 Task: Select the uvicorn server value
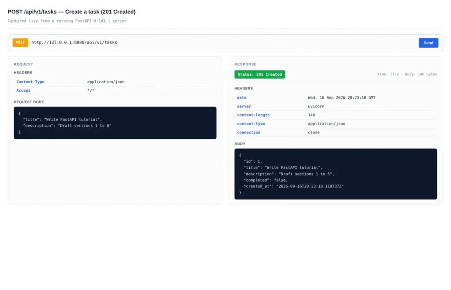[x=316, y=107]
